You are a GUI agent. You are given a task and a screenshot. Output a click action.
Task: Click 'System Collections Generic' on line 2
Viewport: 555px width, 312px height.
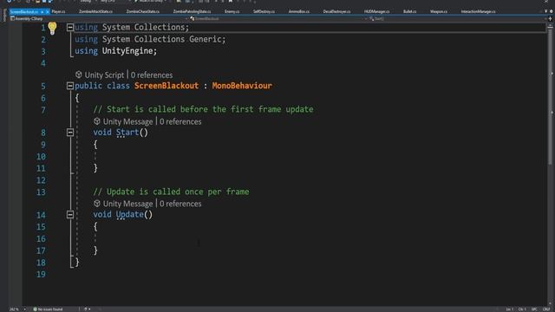pos(162,39)
